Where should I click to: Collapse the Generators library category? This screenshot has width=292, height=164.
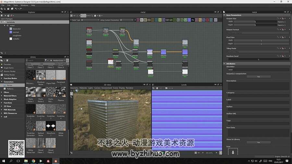[2, 82]
